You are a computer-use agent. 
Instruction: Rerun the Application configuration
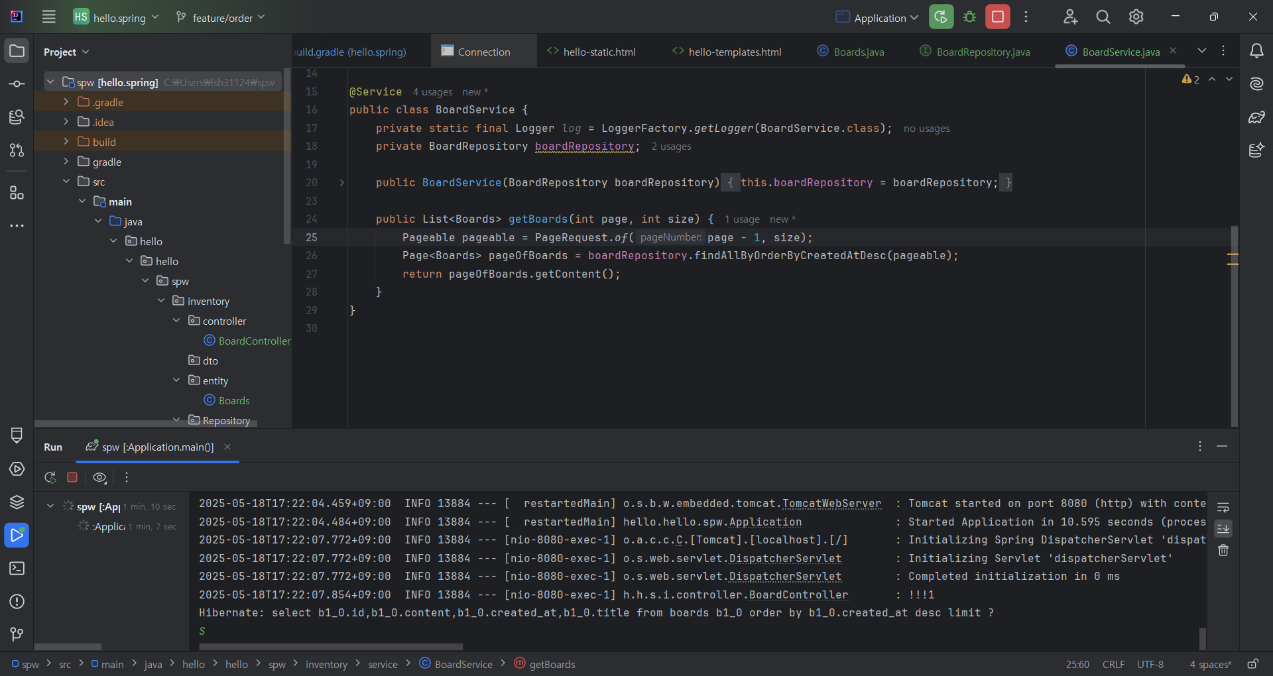(941, 17)
